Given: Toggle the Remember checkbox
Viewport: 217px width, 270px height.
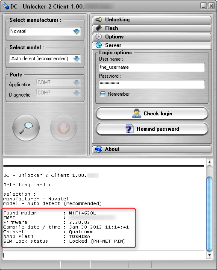Looking at the screenshot, I should [x=103, y=94].
